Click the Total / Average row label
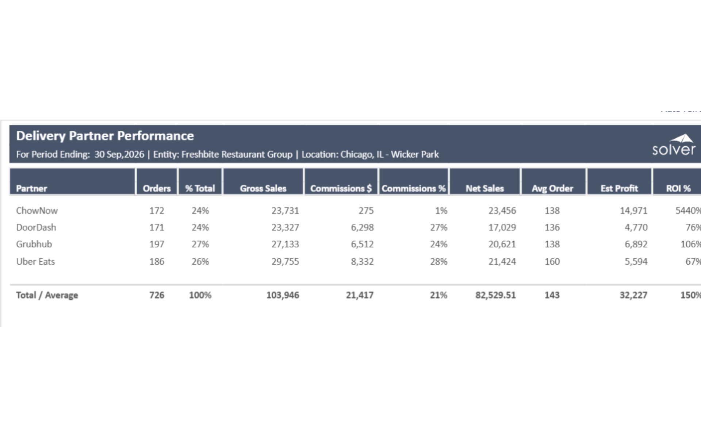The image size is (701, 438). [x=47, y=295]
